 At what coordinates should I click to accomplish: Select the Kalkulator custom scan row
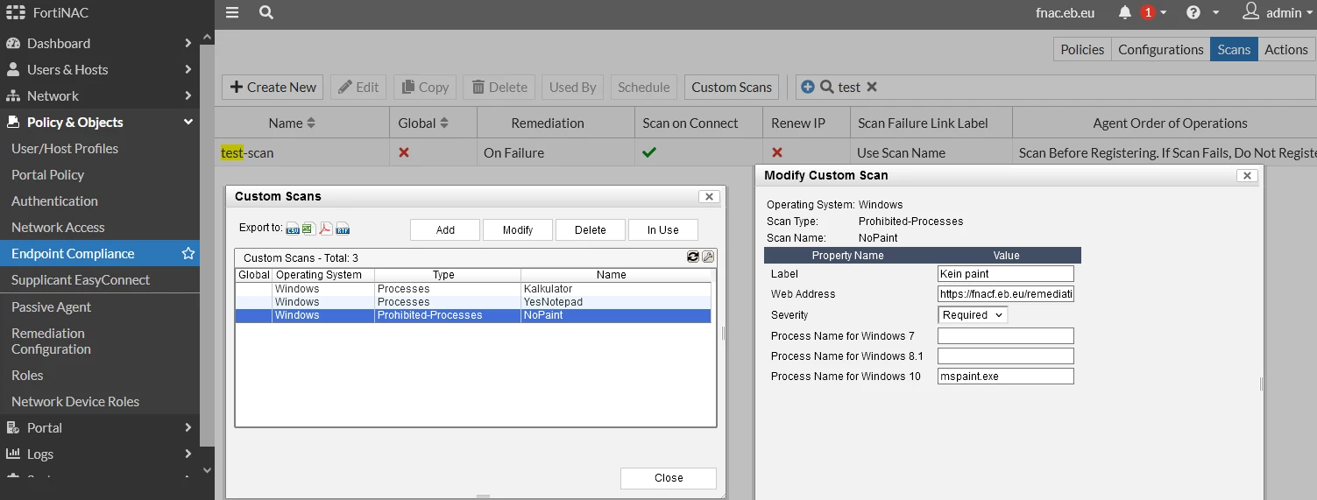tap(473, 288)
